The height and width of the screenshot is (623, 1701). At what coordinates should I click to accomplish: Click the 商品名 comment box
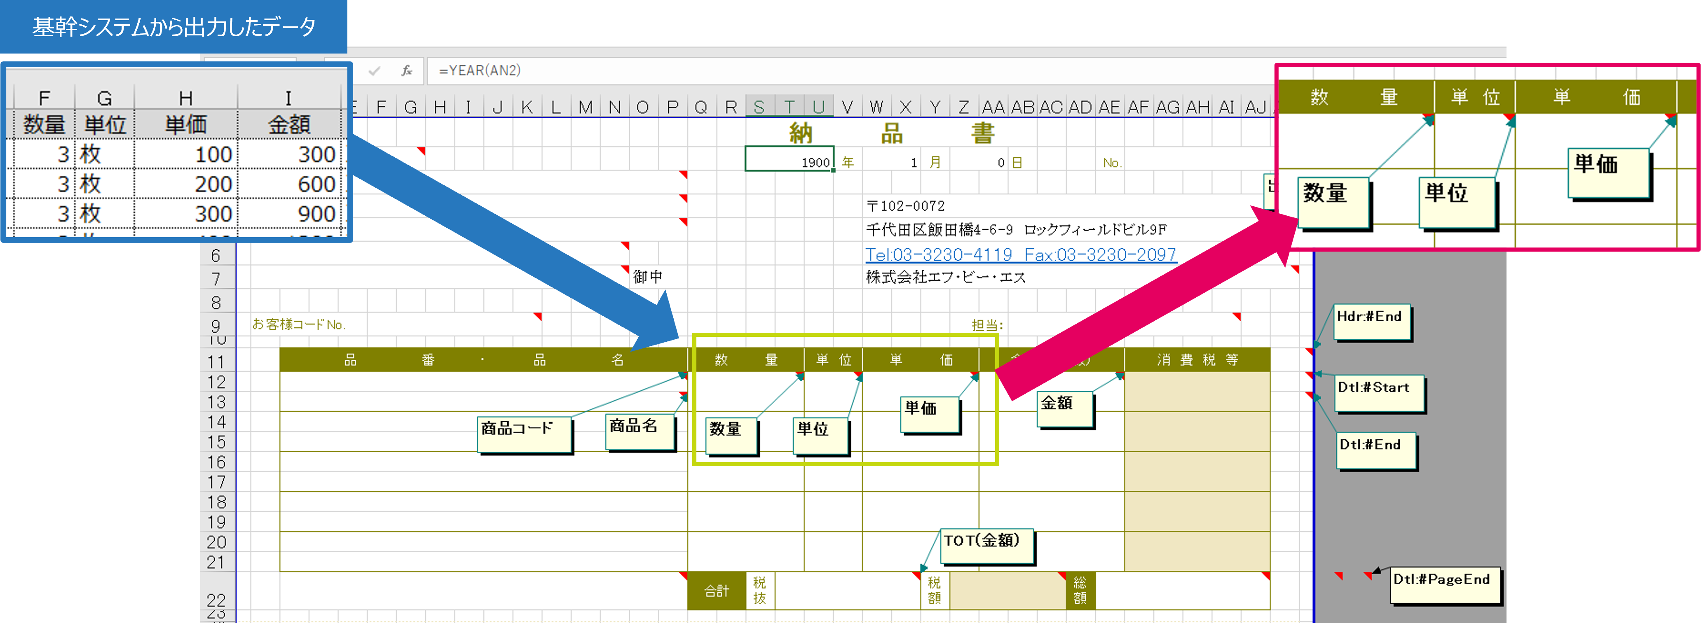[x=640, y=432]
